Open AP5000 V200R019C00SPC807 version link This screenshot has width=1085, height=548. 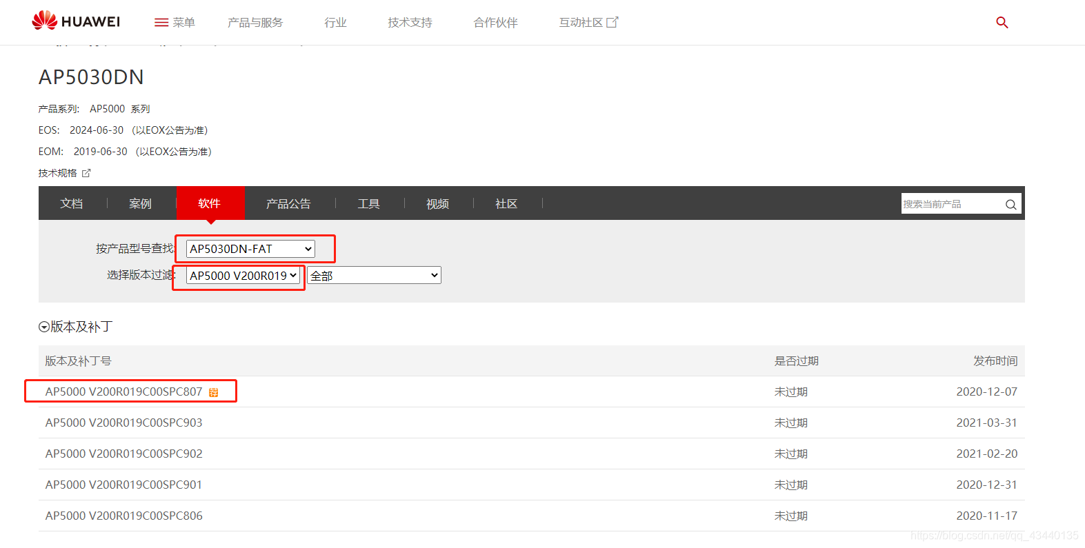[124, 392]
